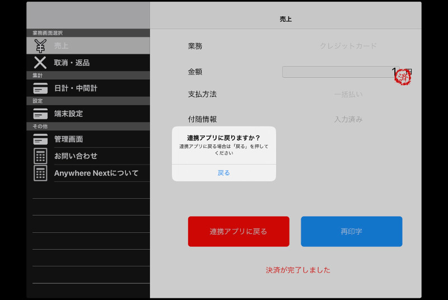The image size is (448, 300).
Task: Click the 決済が完了しました status message
Action: (x=298, y=270)
